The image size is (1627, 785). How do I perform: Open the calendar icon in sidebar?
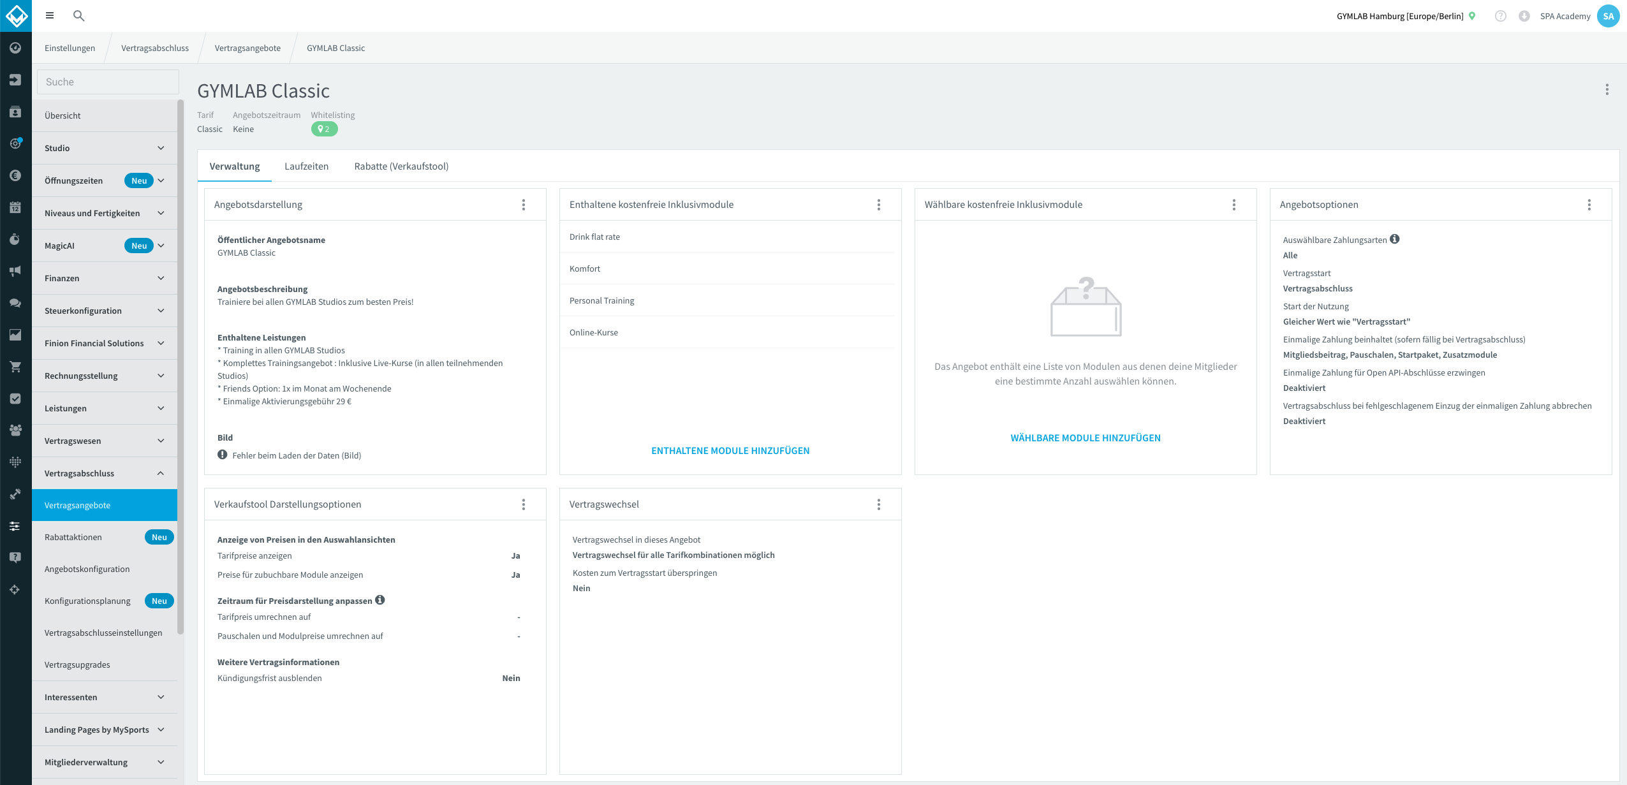point(15,207)
